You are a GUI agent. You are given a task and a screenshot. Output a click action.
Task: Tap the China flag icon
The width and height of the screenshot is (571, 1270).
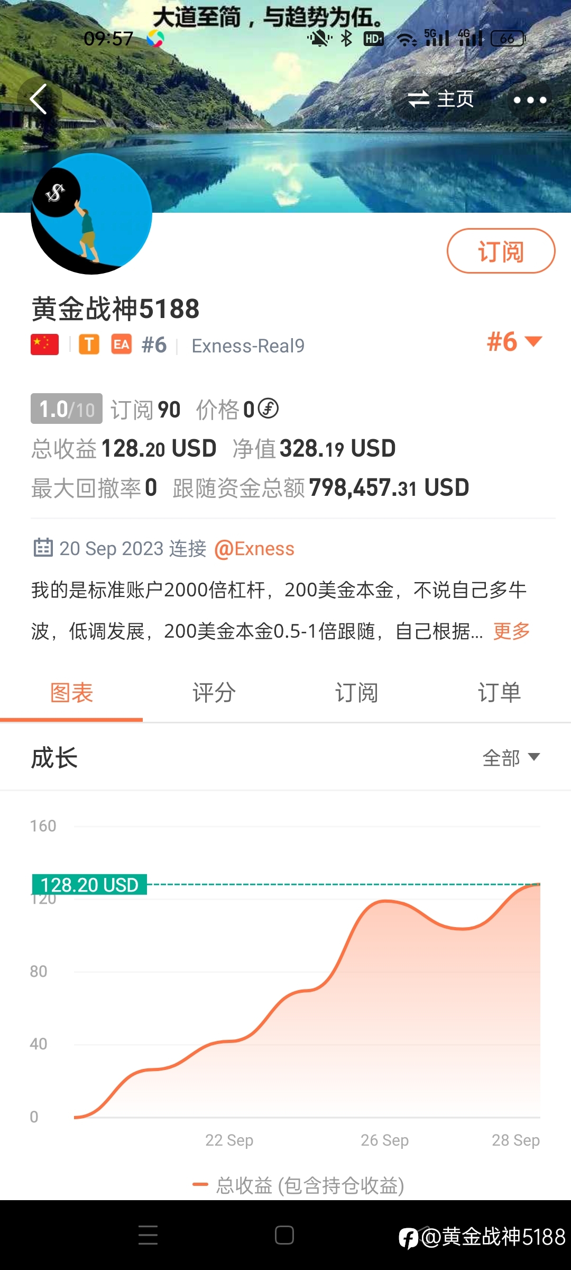click(44, 344)
